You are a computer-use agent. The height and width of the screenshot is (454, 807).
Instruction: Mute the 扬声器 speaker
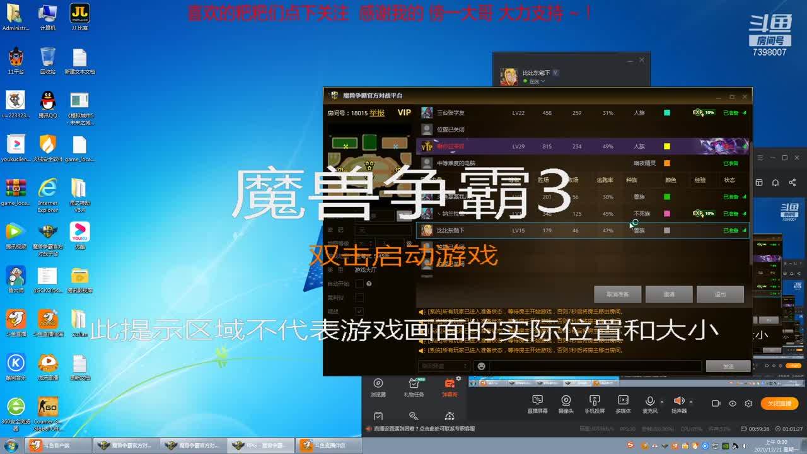click(679, 404)
